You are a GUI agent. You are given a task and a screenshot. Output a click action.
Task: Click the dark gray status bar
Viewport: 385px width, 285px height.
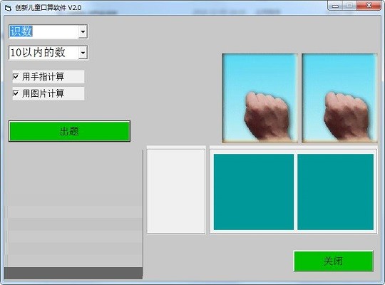tap(73, 273)
